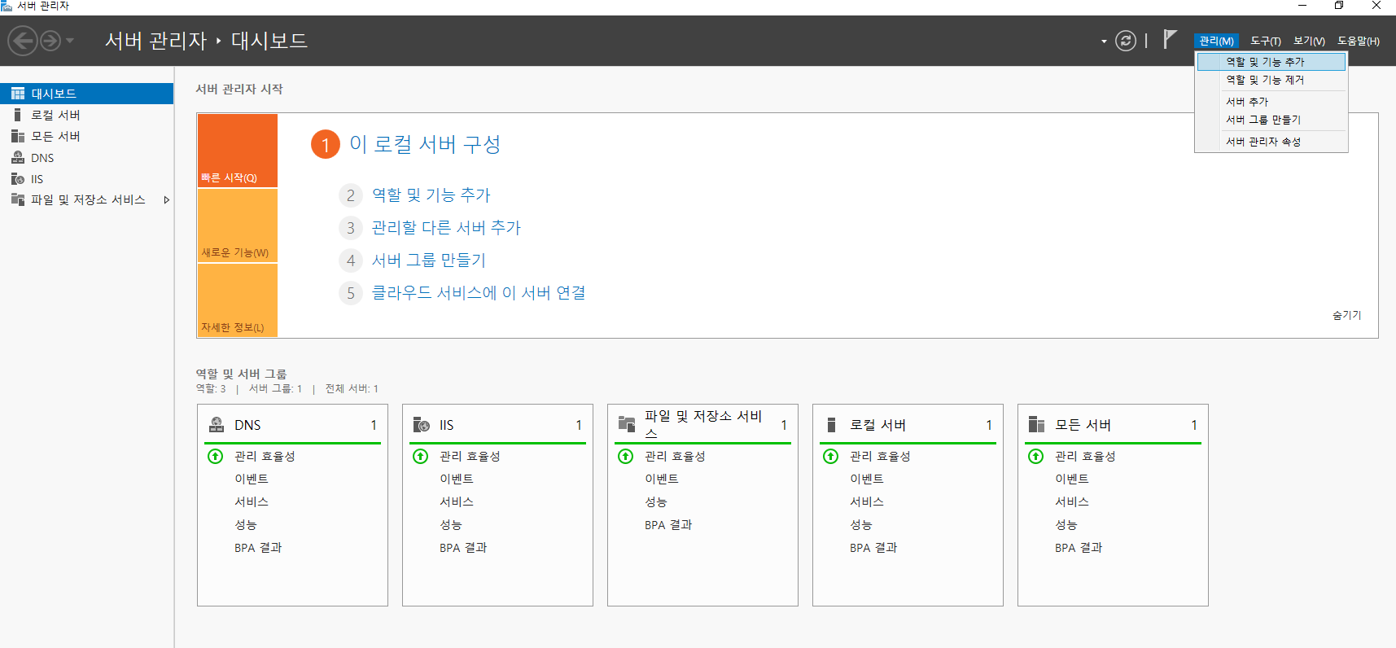Click 관리할 다른 서버 추가 link
Image resolution: width=1396 pixels, height=648 pixels.
[x=446, y=228]
